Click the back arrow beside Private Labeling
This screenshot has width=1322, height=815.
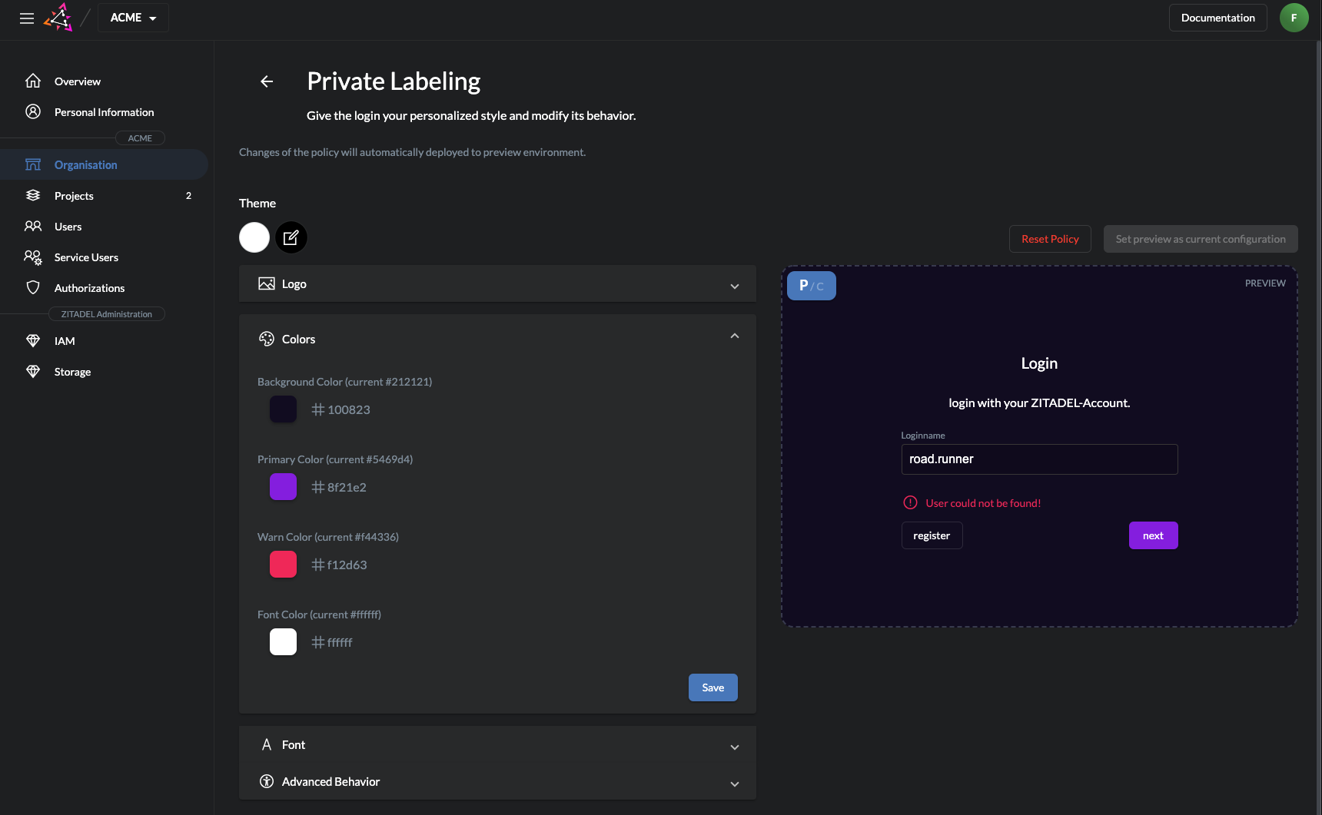[x=267, y=81]
